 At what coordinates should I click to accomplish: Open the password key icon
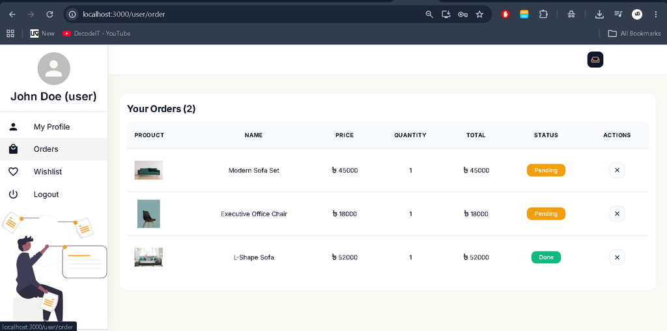(463, 14)
